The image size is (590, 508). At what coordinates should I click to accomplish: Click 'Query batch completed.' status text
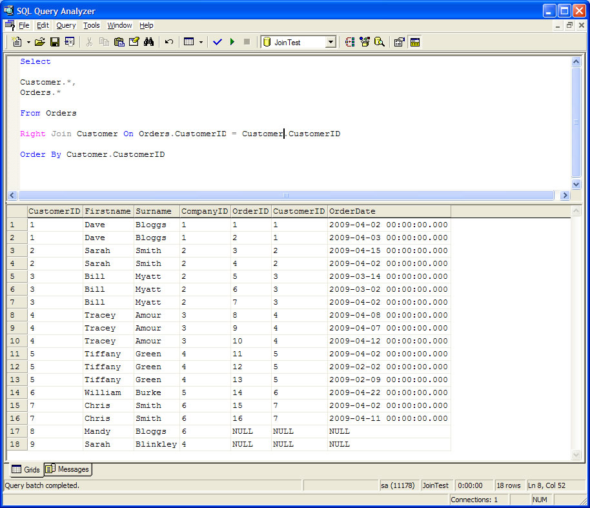click(x=42, y=485)
